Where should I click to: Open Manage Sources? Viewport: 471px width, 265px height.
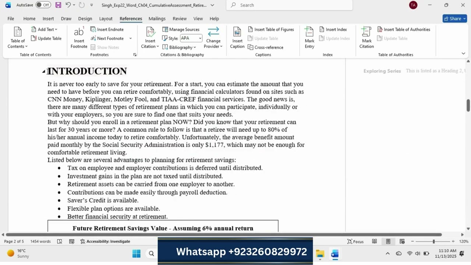click(181, 29)
